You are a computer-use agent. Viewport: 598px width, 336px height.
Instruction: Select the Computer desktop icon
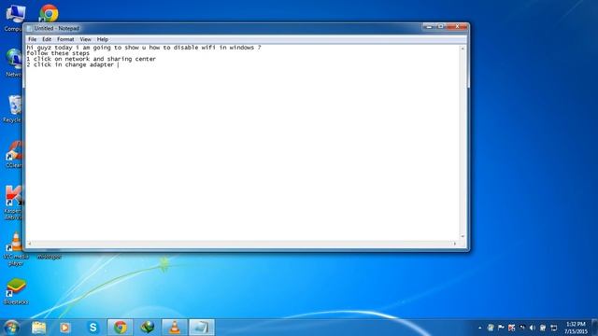click(x=13, y=19)
